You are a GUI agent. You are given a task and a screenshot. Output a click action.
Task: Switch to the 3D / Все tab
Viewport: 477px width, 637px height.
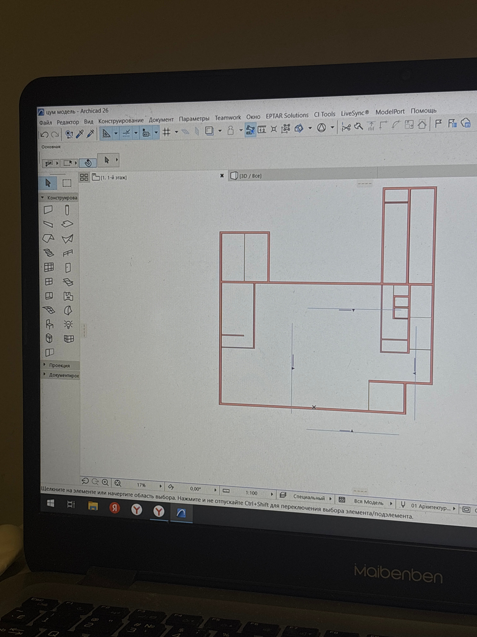250,176
